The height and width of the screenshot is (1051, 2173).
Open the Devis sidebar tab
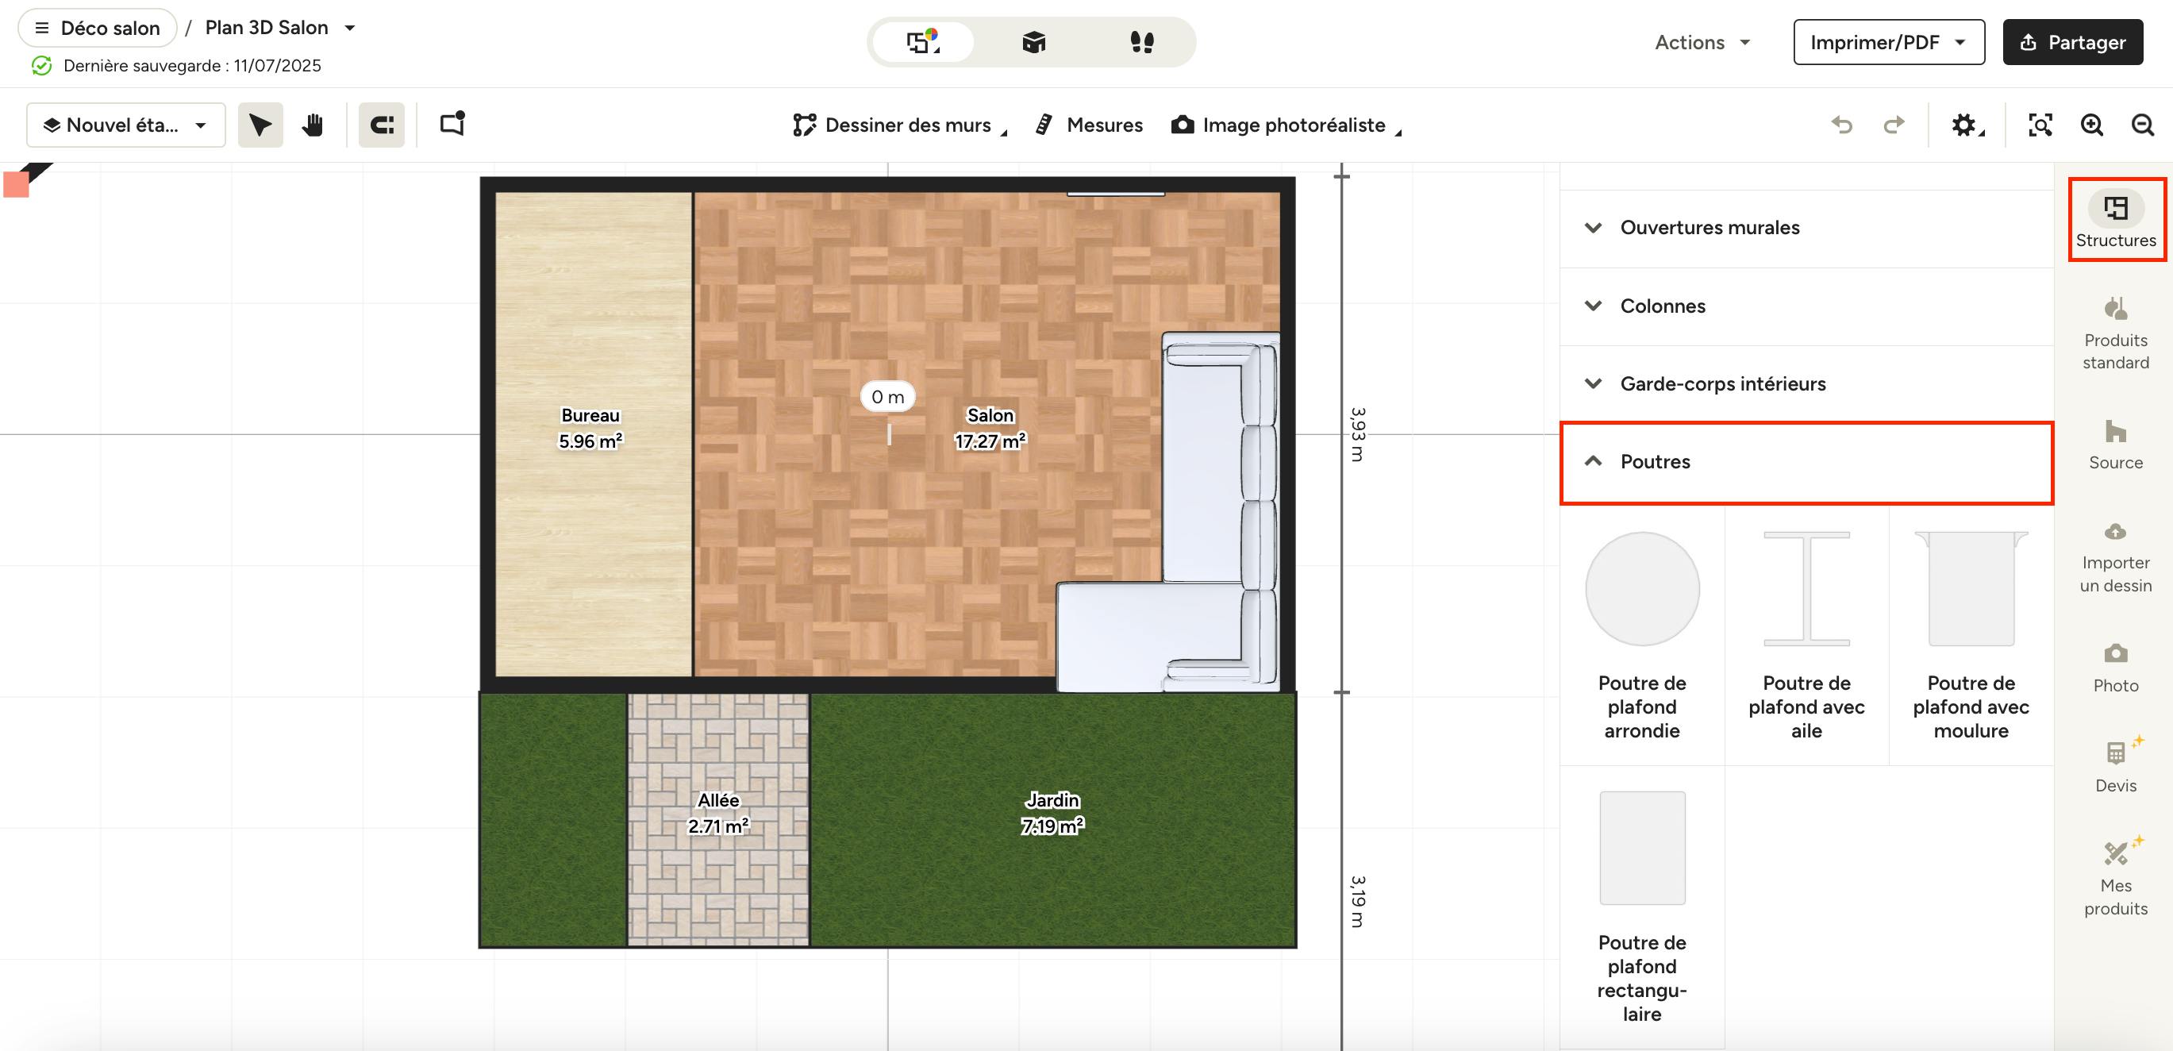[2115, 765]
